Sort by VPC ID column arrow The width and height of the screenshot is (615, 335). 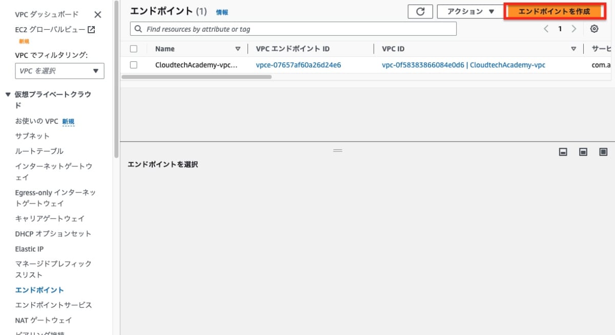574,49
